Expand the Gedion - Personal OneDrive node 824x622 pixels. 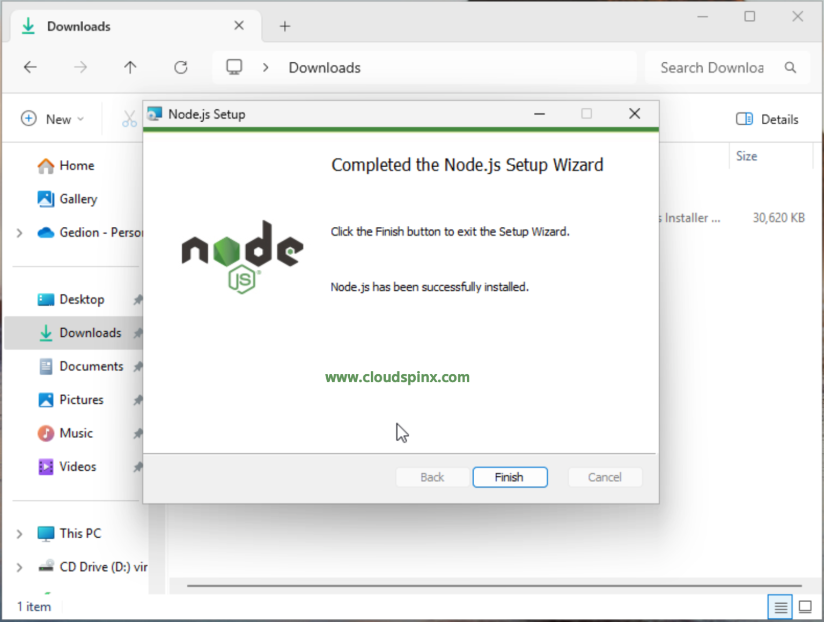(19, 233)
